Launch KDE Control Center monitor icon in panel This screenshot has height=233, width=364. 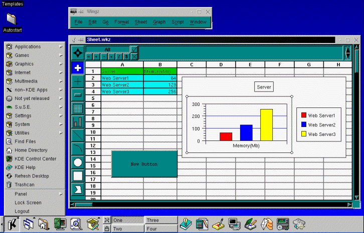tap(60, 224)
